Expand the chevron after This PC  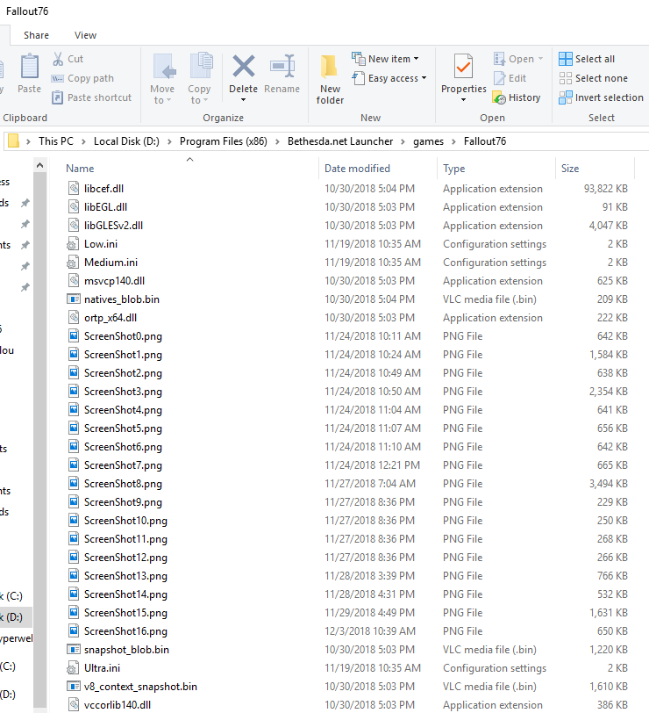click(x=83, y=141)
